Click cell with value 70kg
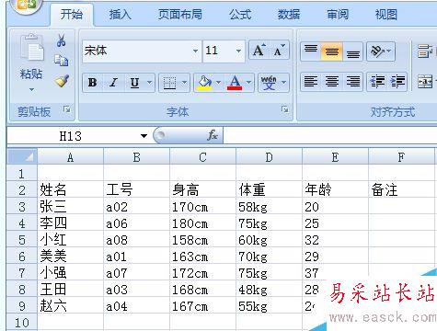This screenshot has width=437, height=331. click(269, 257)
